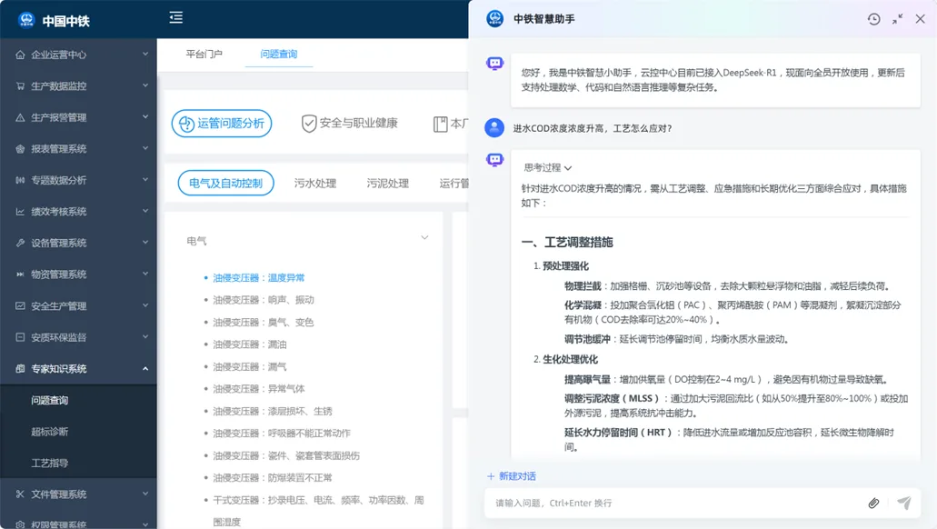Open 超标诊断 in the sidebar submenu
This screenshot has width=937, height=529.
tap(50, 432)
